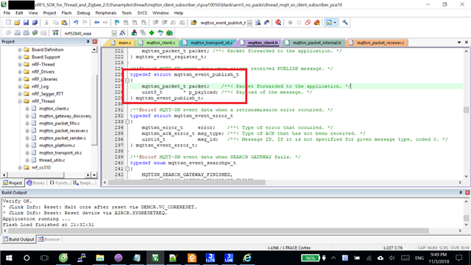The height and width of the screenshot is (265, 471).
Task: Open Manage Project Items icon
Action: (x=134, y=32)
